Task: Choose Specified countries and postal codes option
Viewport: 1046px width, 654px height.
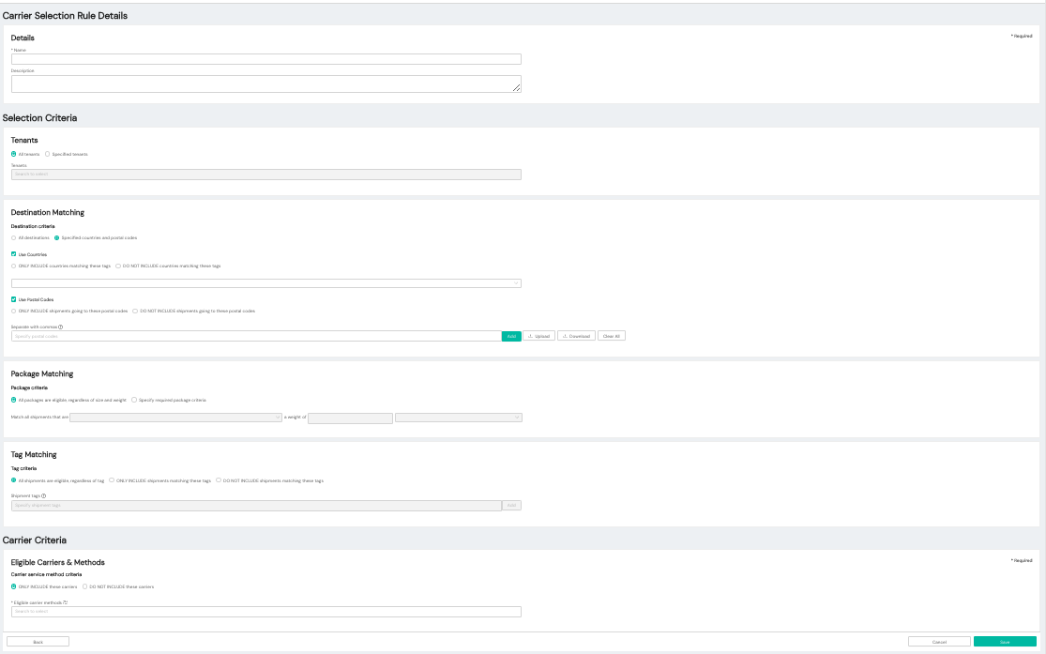Action: 56,237
